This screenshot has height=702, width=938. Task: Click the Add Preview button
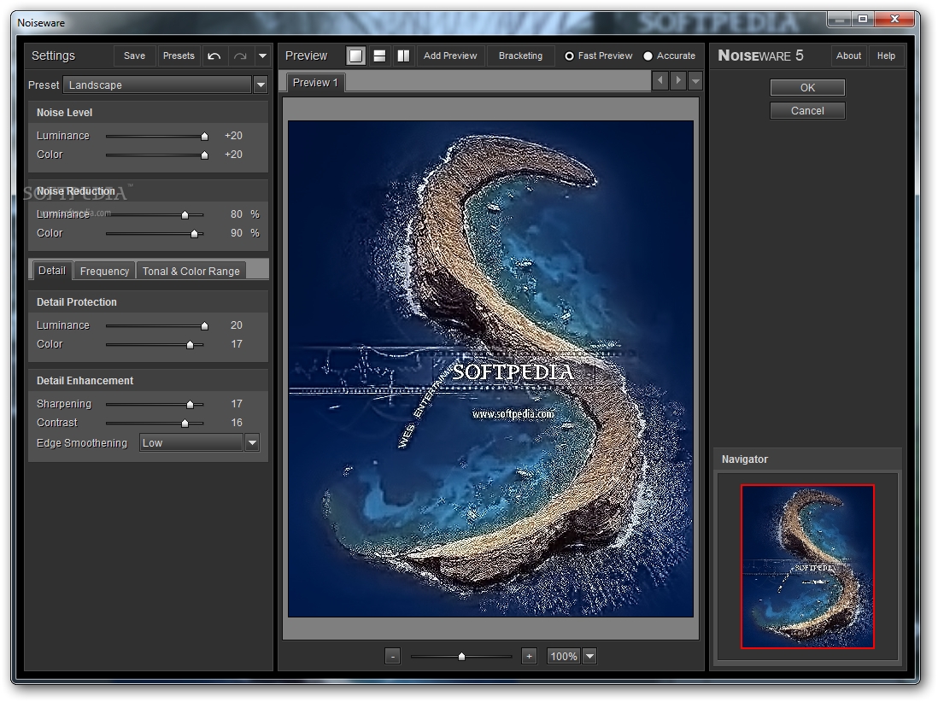[x=450, y=56]
